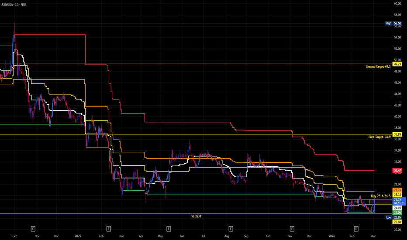
Task: Click the 20.00 price scale label
Action: 397,230
